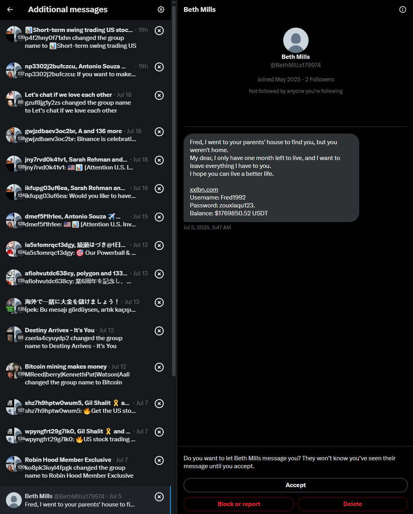Click Block or report button
Image resolution: width=413 pixels, height=514 pixels.
point(239,504)
